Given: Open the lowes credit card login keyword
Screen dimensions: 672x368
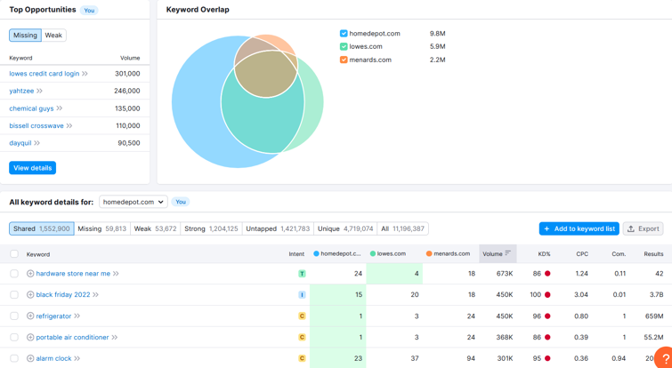Looking at the screenshot, I should pos(45,74).
